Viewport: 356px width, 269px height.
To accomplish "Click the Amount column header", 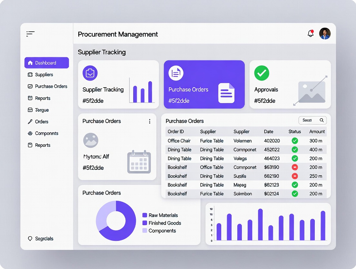I will pyautogui.click(x=317, y=132).
